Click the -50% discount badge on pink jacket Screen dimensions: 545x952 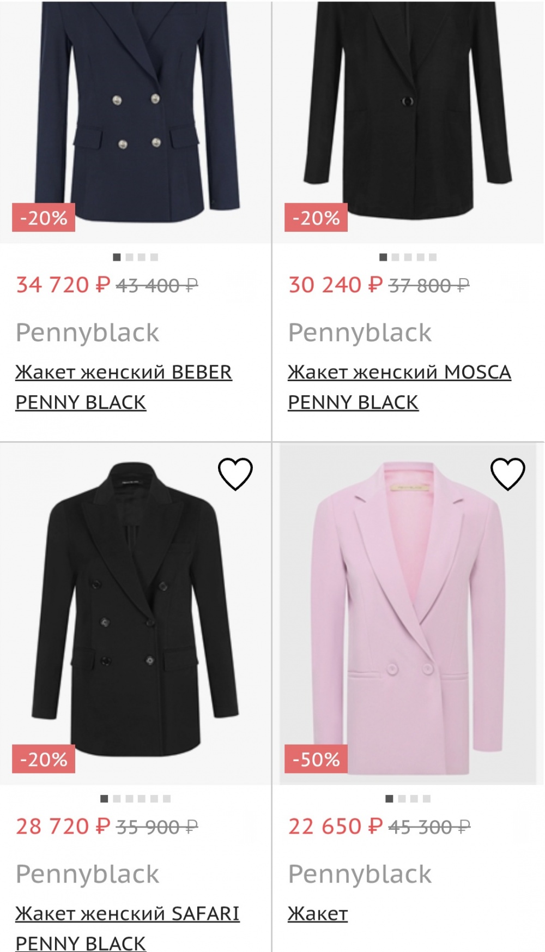pyautogui.click(x=315, y=758)
